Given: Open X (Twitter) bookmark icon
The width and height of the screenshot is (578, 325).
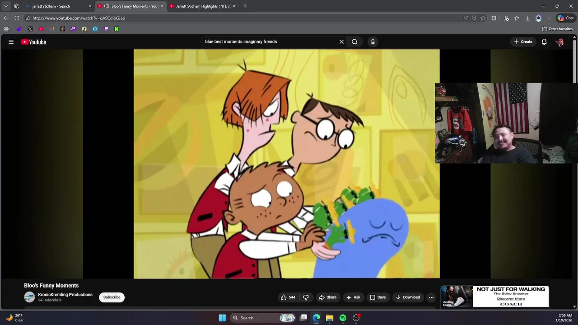Looking at the screenshot, I should pos(30,29).
